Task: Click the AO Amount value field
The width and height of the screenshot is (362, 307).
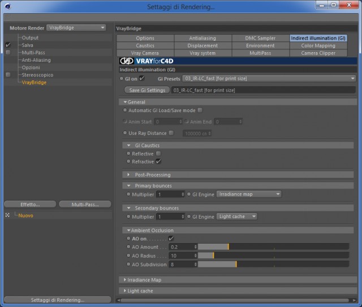Action: (183, 247)
